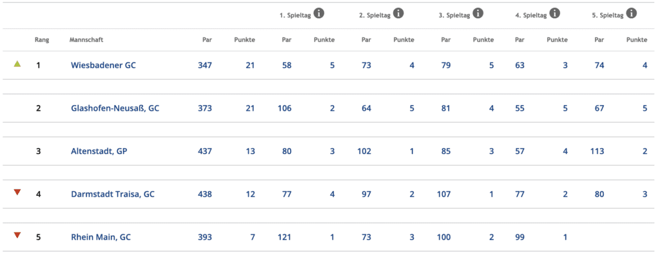The image size is (660, 255).
Task: Show info for 3. Spieltag
Action: point(478,14)
